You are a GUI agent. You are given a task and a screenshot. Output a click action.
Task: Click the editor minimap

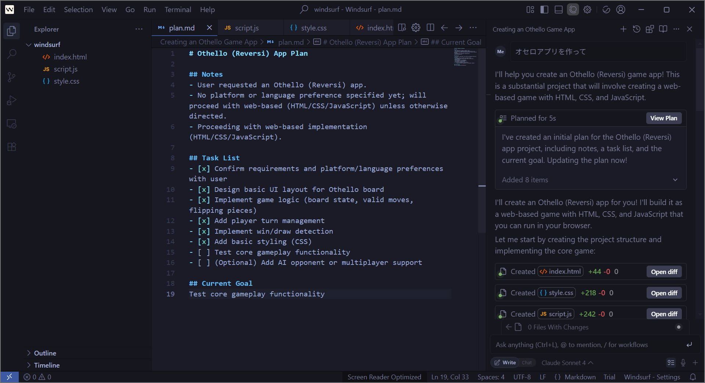click(x=465, y=57)
